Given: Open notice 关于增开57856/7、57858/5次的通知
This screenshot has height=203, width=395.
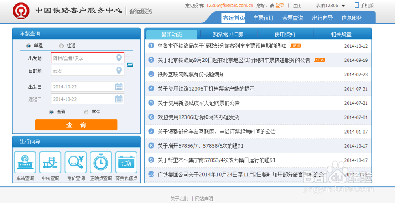Looking at the screenshot, I should point(200,146).
